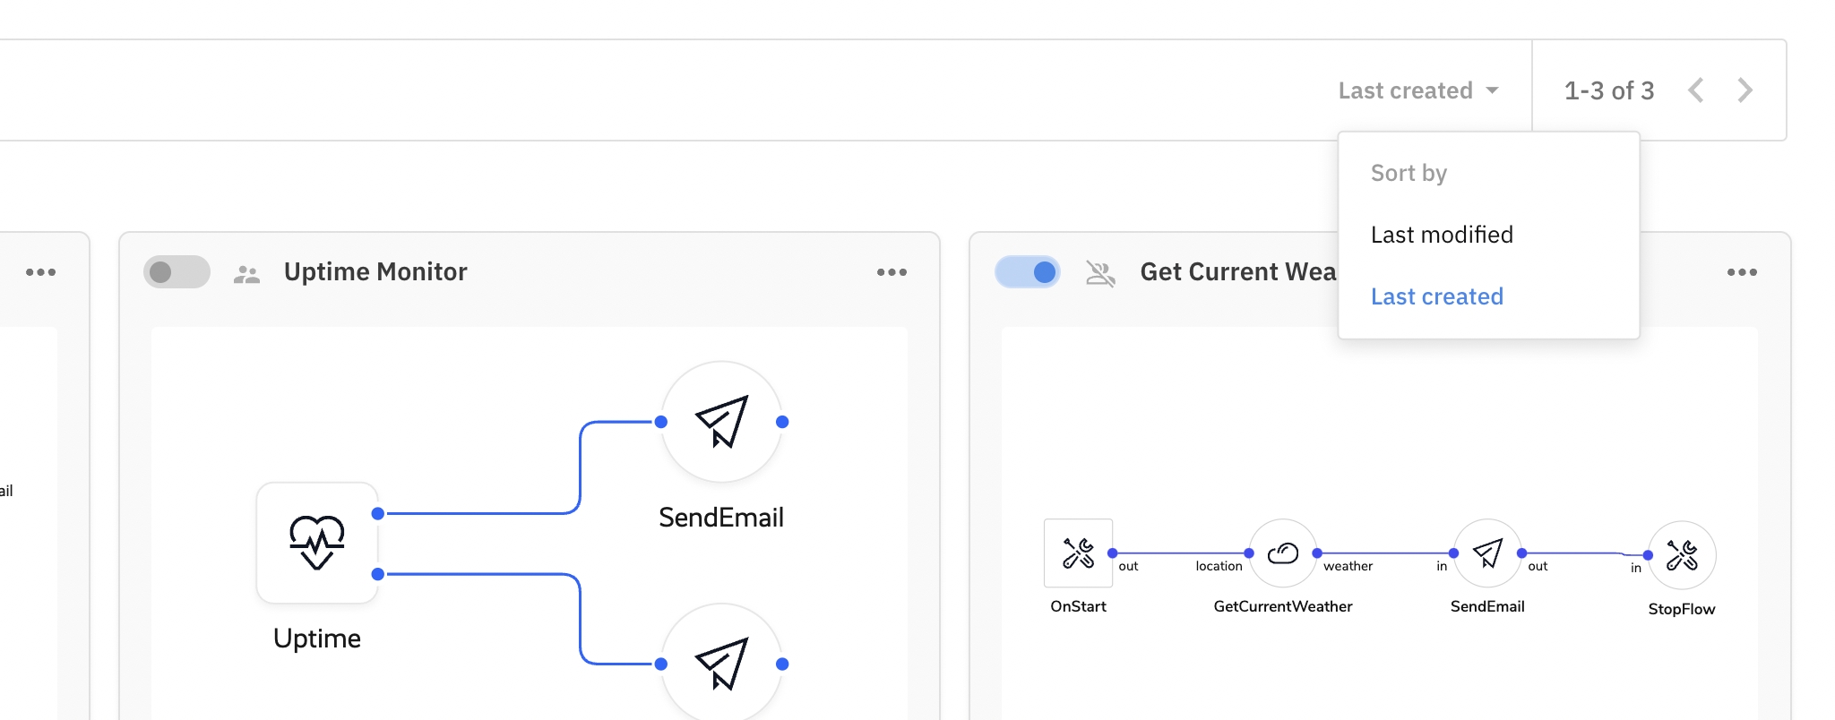This screenshot has height=720, width=1835.
Task: Open Get Current Weather three-dot options menu
Action: pos(1742,272)
